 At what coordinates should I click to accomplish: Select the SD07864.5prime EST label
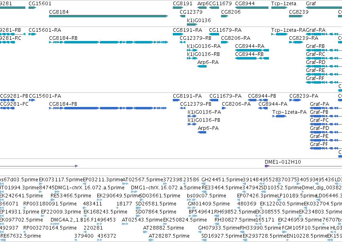coord(156,212)
